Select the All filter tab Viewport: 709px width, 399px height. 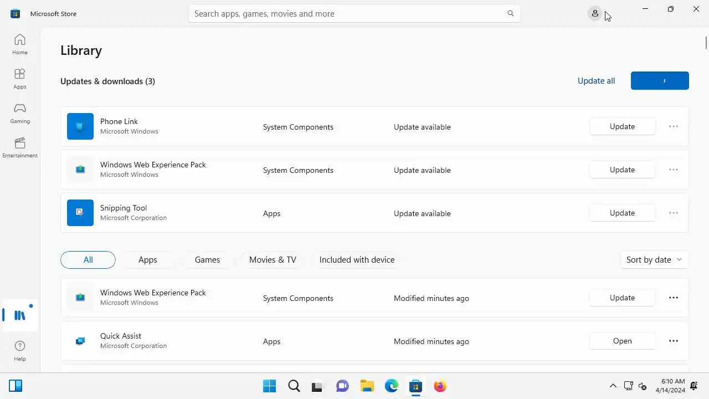(x=88, y=259)
